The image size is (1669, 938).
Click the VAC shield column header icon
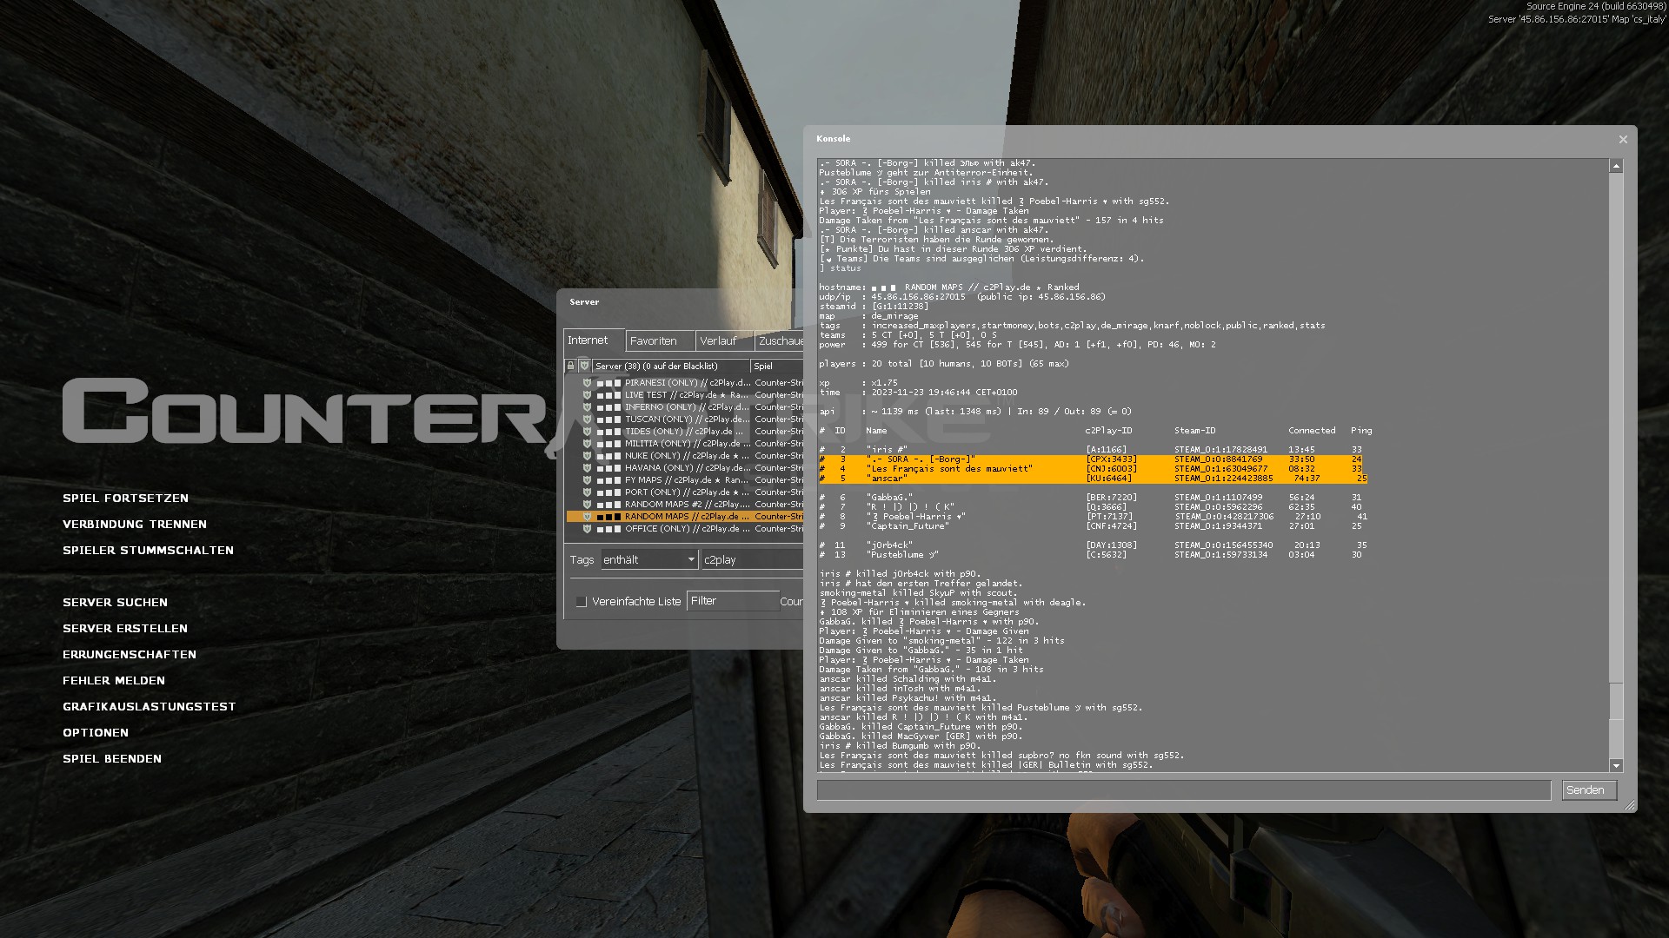[x=585, y=366]
